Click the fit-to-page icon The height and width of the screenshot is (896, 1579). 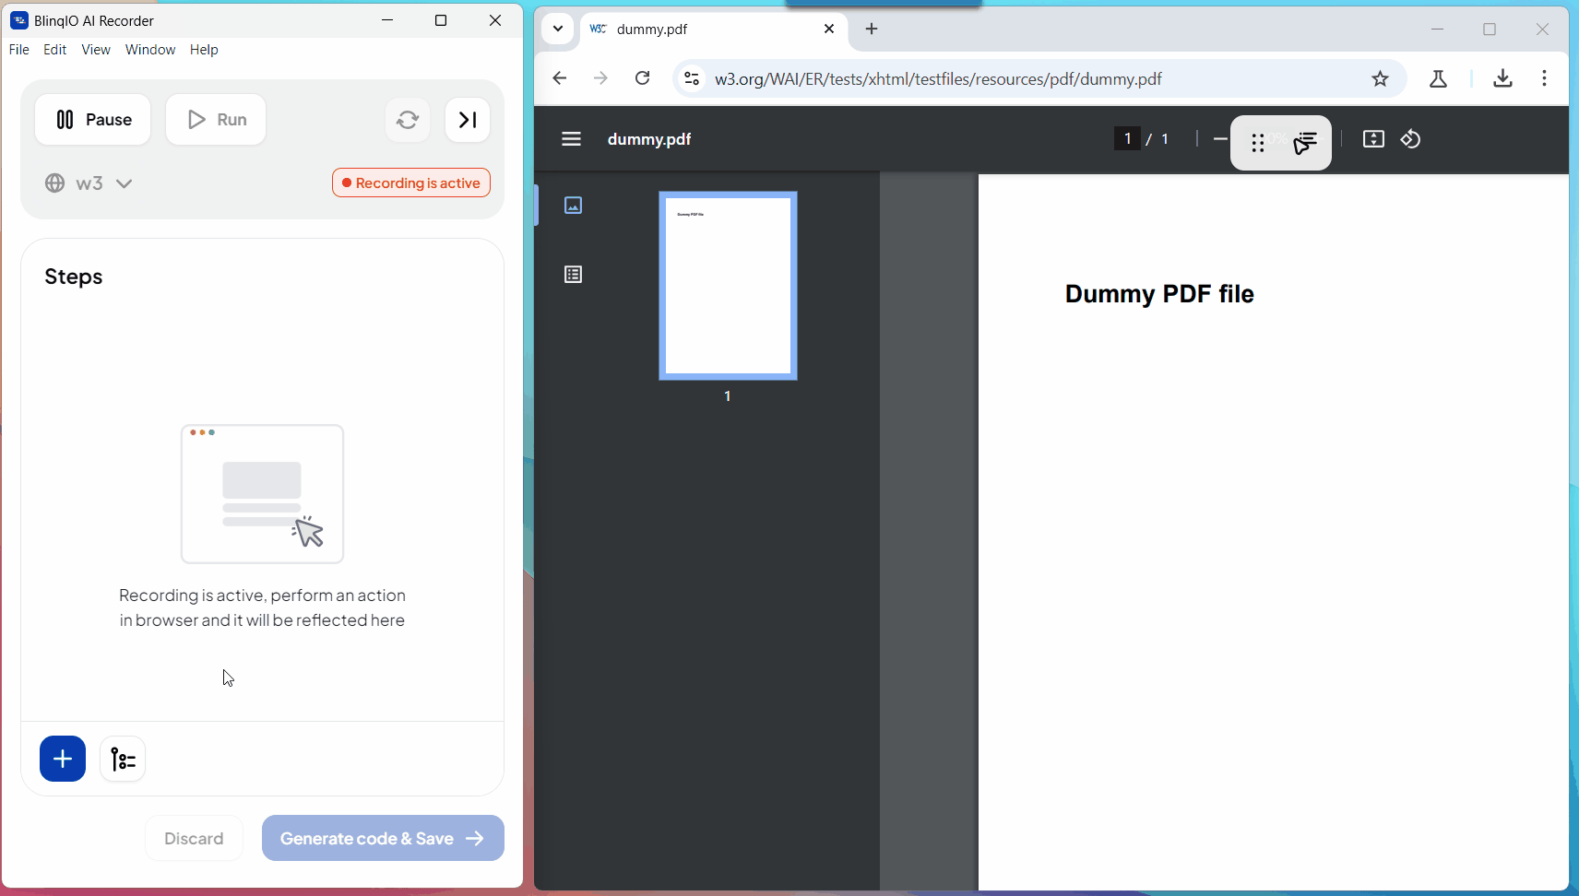[x=1373, y=139]
